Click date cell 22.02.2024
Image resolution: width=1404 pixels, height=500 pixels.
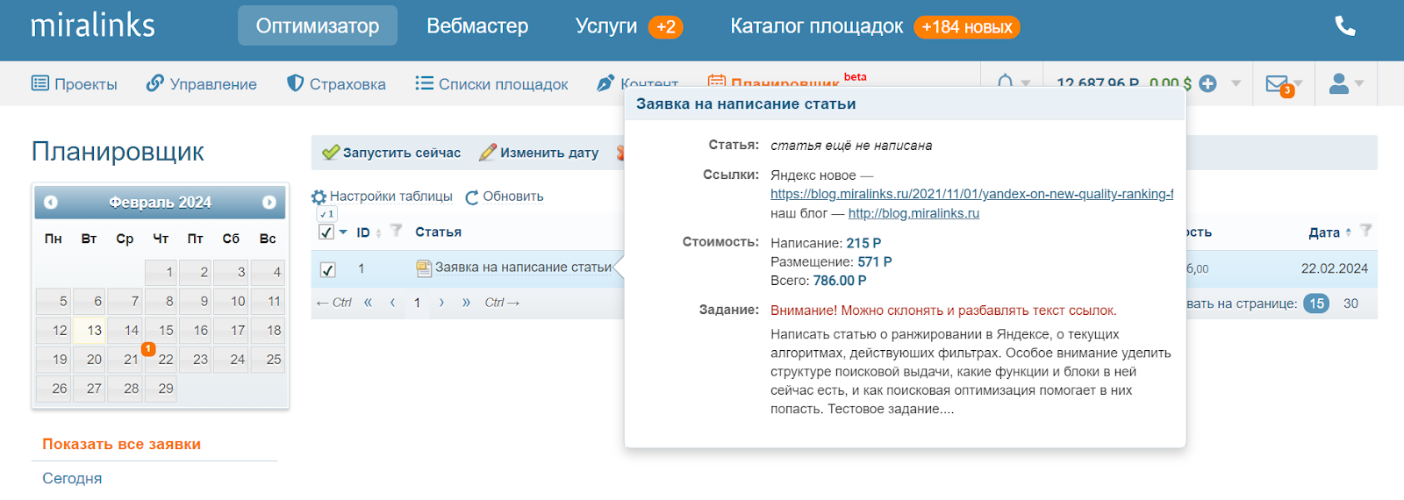click(x=1334, y=268)
